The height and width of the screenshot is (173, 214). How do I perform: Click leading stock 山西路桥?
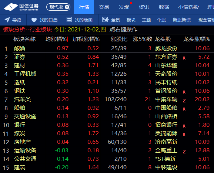[166, 116]
